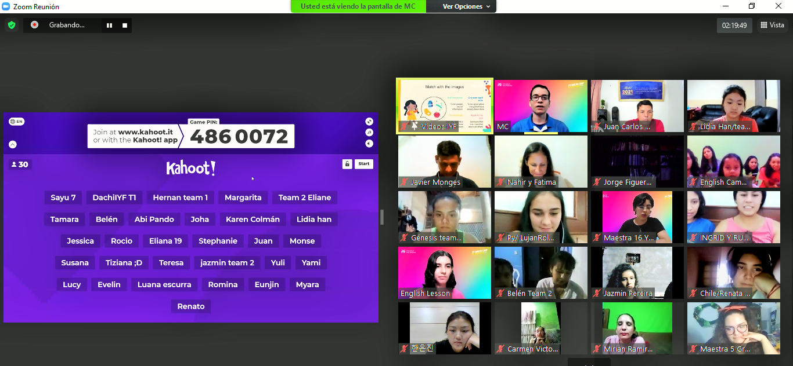The width and height of the screenshot is (793, 366).
Task: Click the player name Eunjin
Action: tap(267, 284)
